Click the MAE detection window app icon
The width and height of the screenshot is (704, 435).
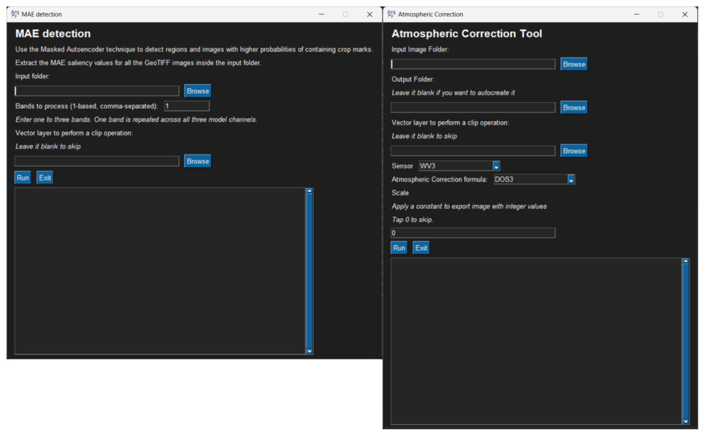pos(15,15)
